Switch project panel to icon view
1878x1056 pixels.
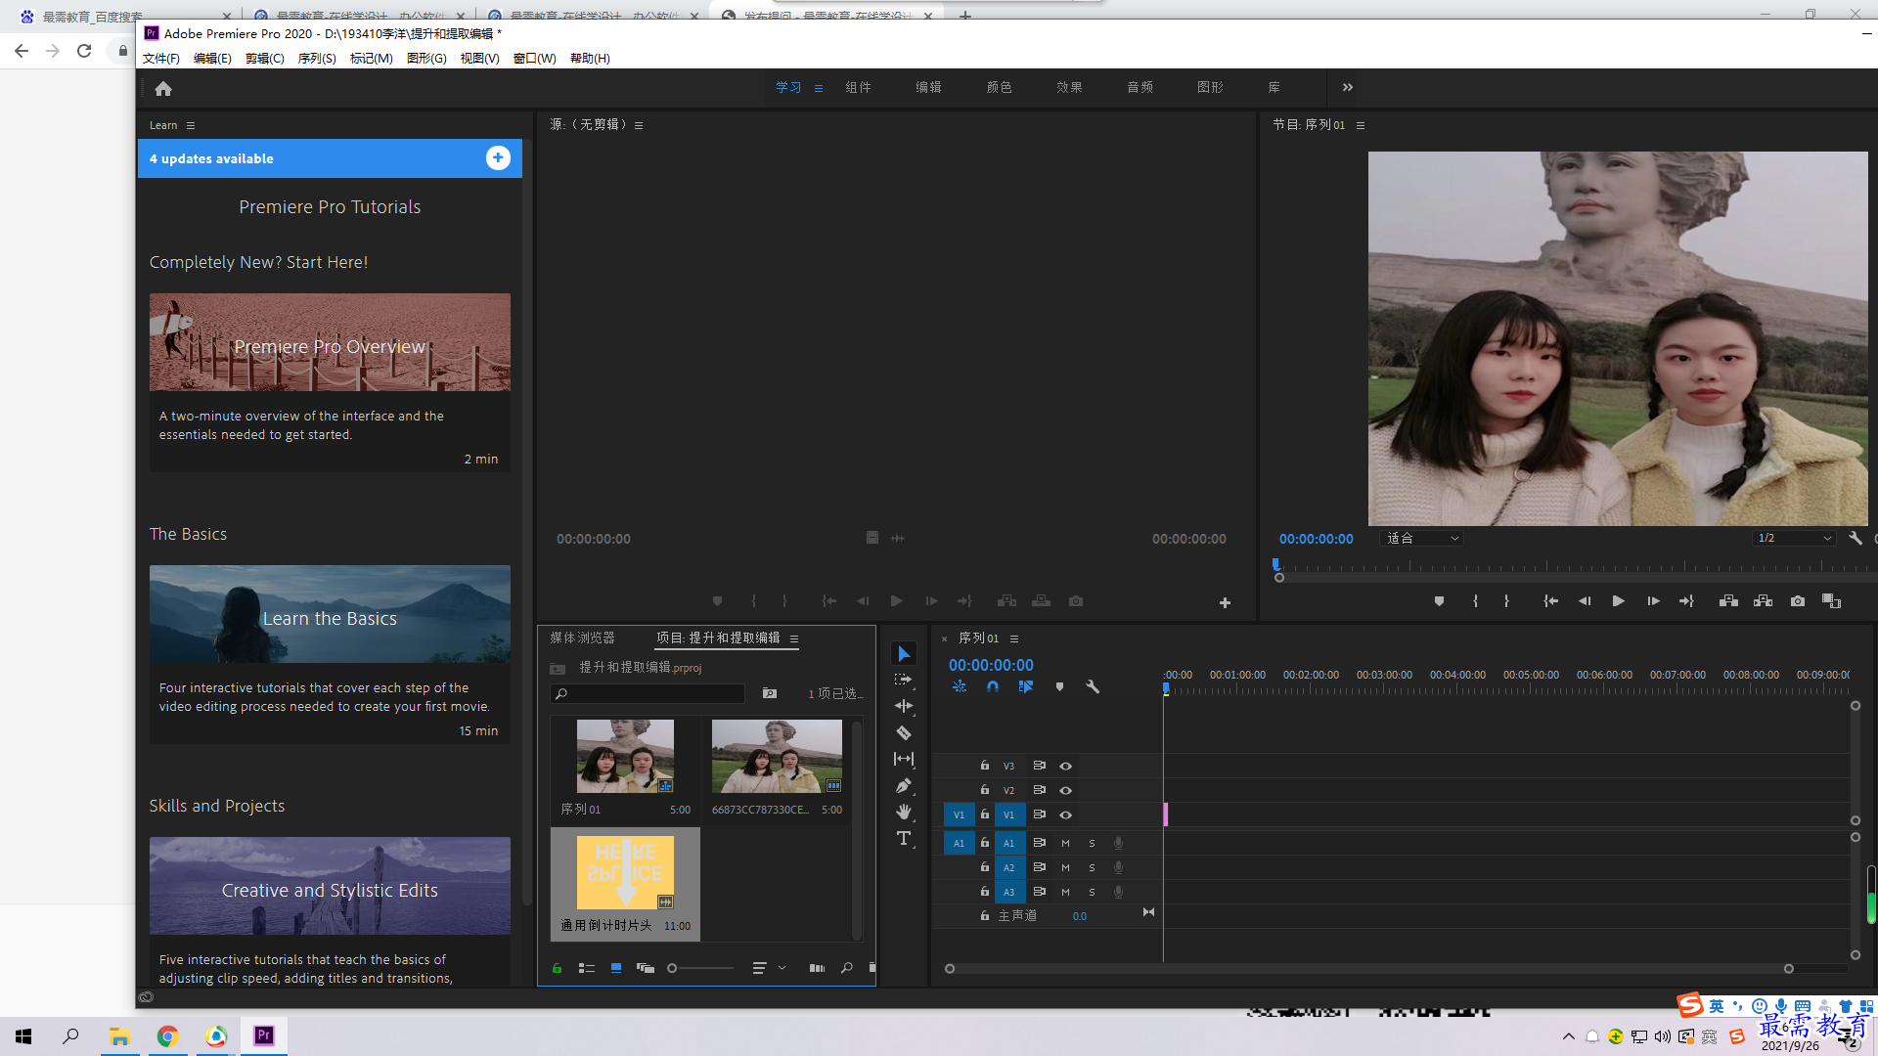point(616,968)
